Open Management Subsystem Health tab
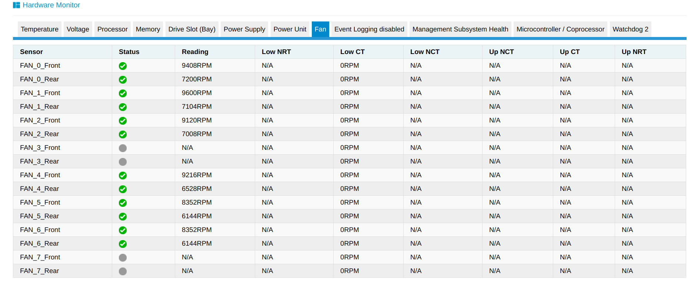The width and height of the screenshot is (691, 286). click(460, 29)
